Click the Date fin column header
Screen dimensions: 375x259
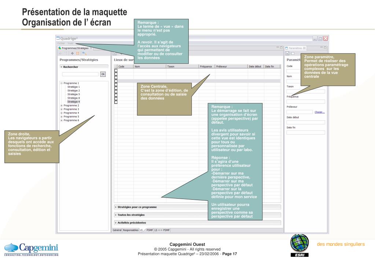(272, 66)
